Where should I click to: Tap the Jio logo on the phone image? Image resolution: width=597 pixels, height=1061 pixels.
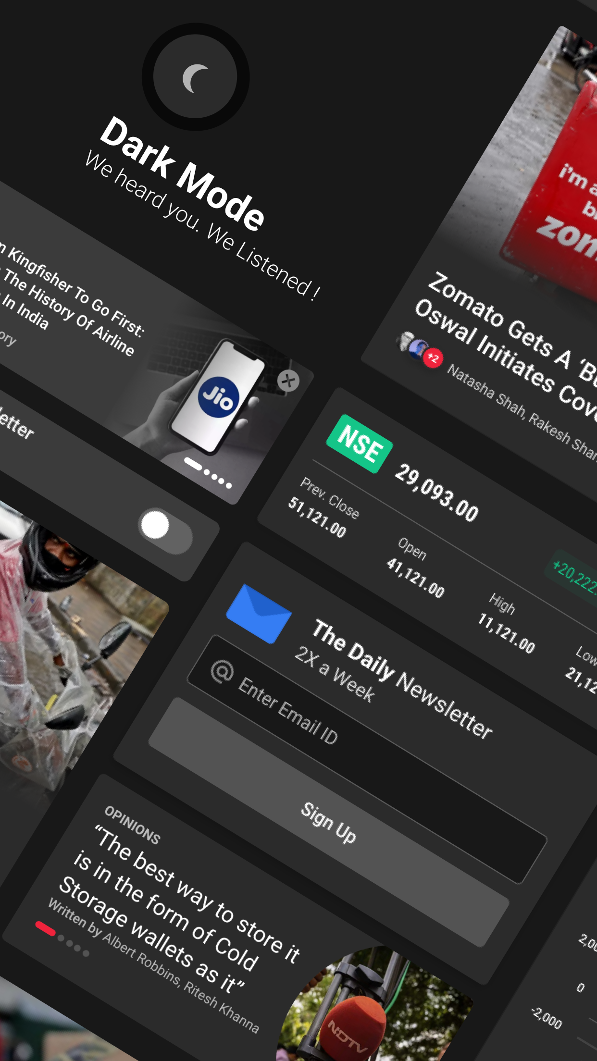pyautogui.click(x=219, y=397)
